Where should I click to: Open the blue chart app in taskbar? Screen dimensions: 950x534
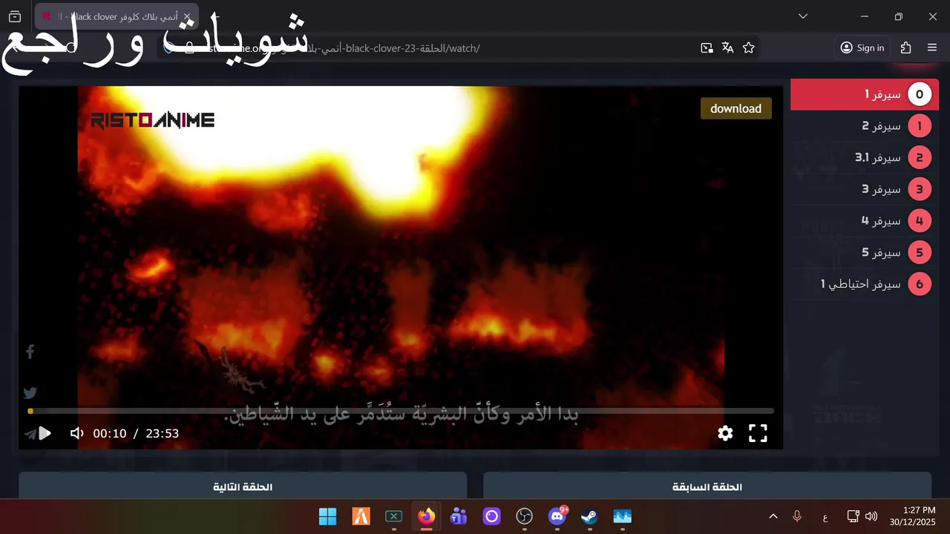coord(622,516)
